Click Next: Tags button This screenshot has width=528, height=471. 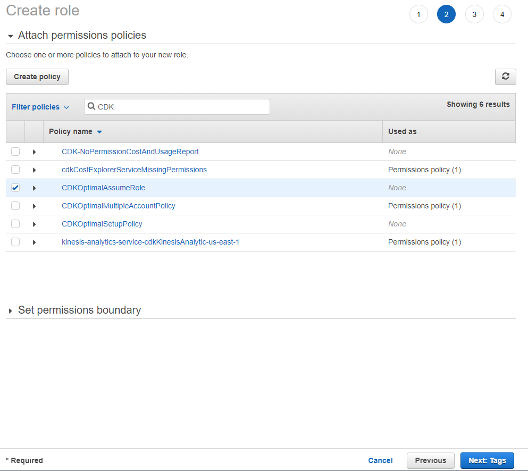pyautogui.click(x=487, y=460)
